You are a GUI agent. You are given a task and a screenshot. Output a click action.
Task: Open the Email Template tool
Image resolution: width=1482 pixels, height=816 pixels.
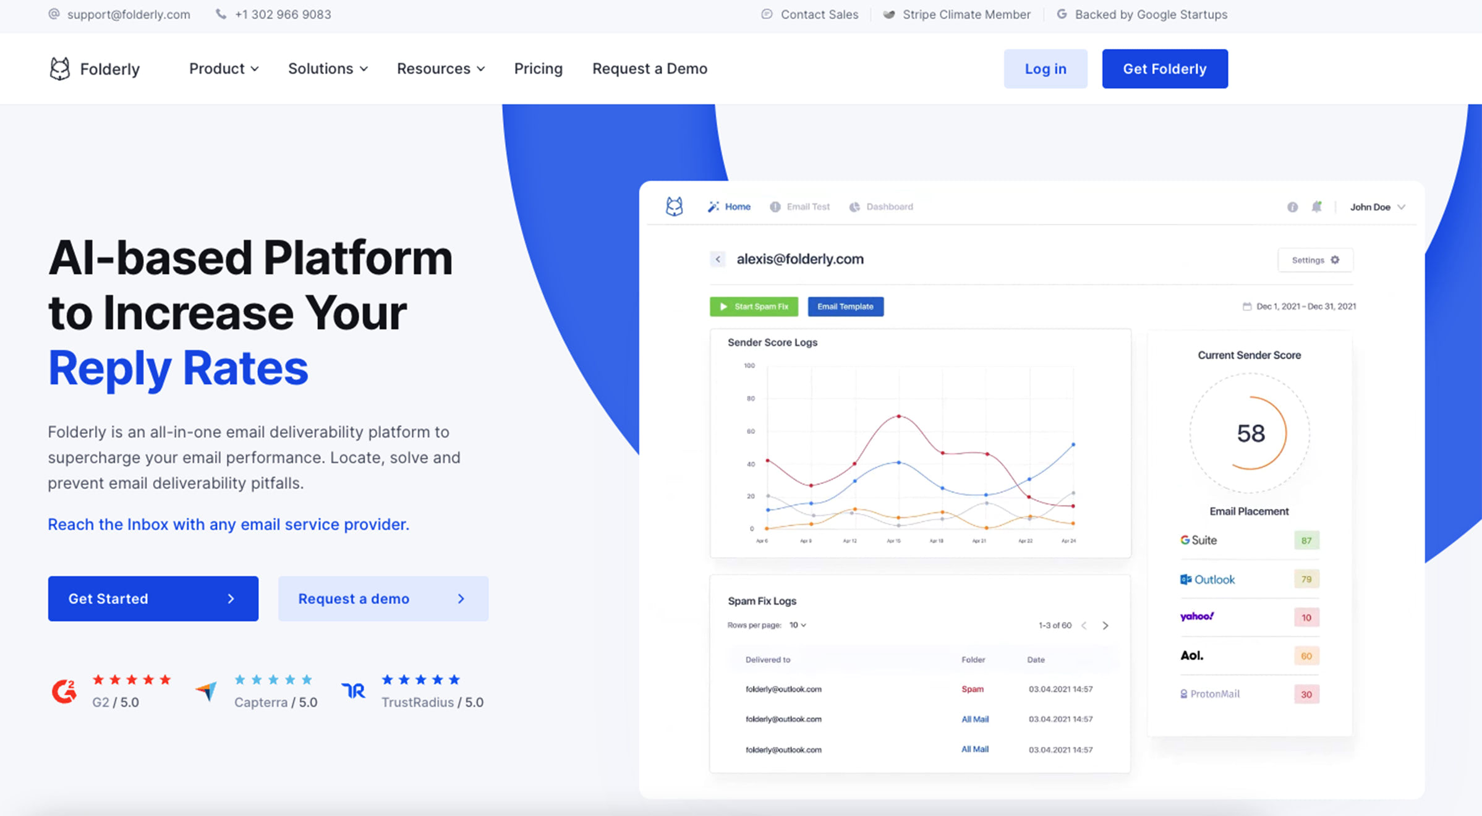(845, 307)
